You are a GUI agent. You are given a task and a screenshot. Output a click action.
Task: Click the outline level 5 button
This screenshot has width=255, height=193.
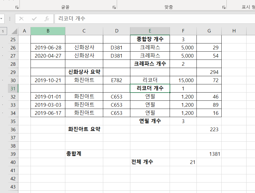click(x=3, y=31)
